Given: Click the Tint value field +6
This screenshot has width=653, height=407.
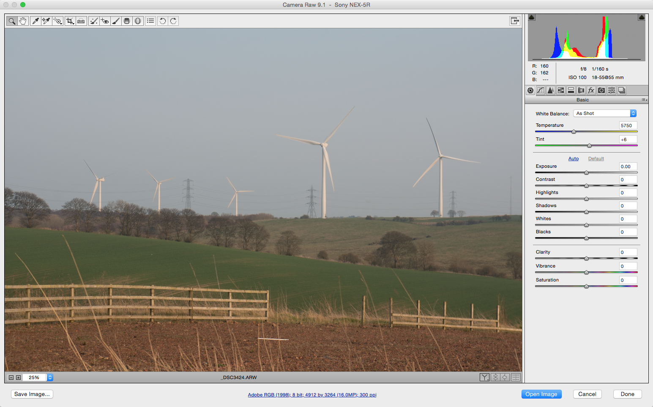Looking at the screenshot, I should (x=628, y=139).
